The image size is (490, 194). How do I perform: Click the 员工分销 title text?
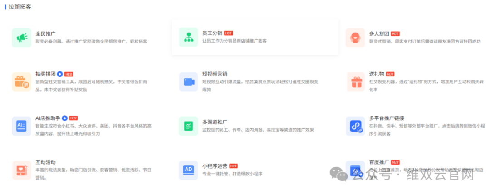point(212,33)
